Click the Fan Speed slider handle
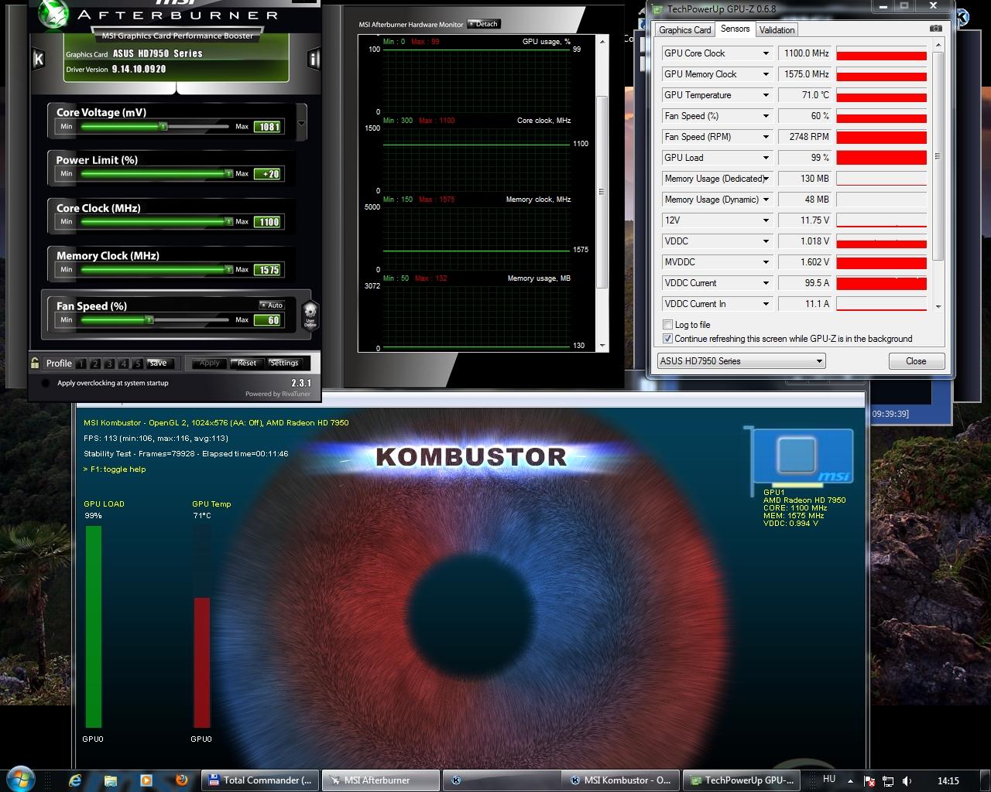This screenshot has height=792, width=991. point(149,319)
